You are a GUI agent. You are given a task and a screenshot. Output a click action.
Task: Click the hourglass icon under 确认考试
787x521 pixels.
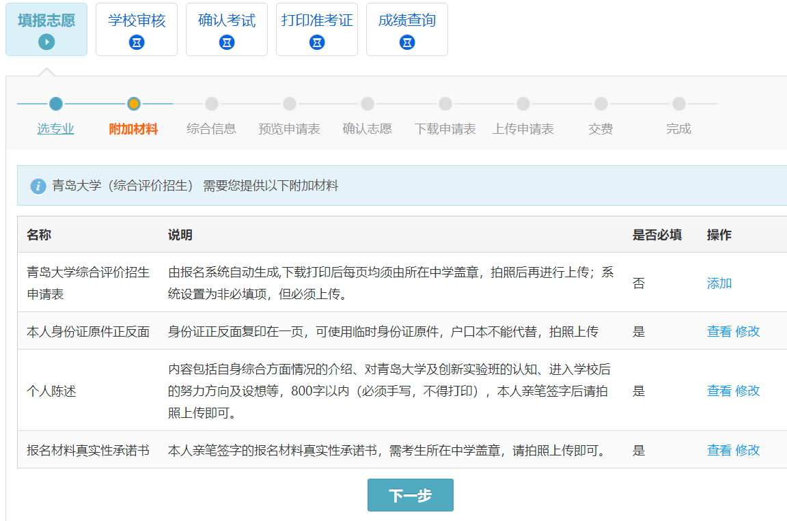click(x=227, y=42)
